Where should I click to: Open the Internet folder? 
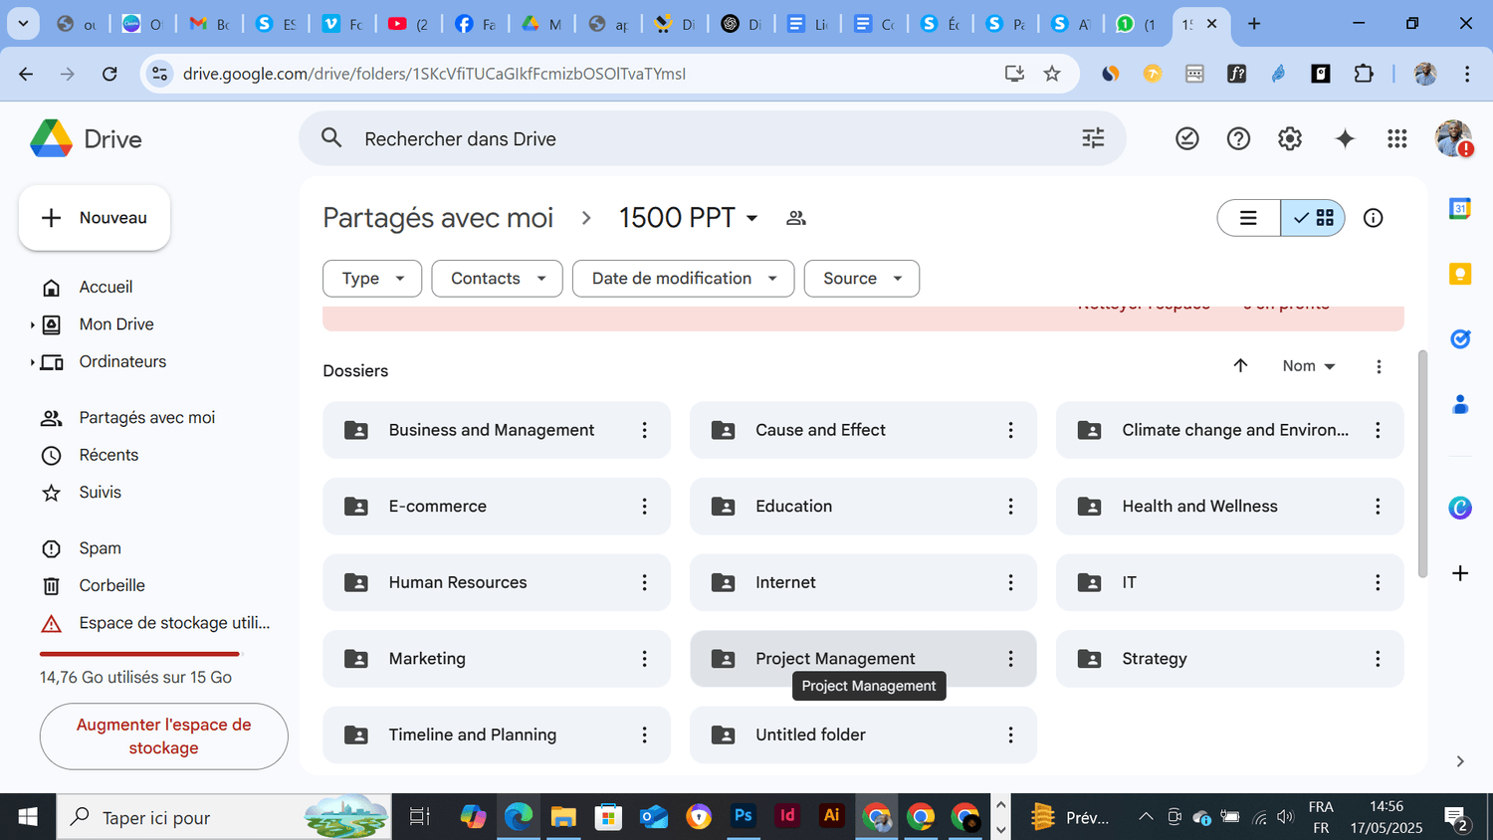click(x=863, y=582)
